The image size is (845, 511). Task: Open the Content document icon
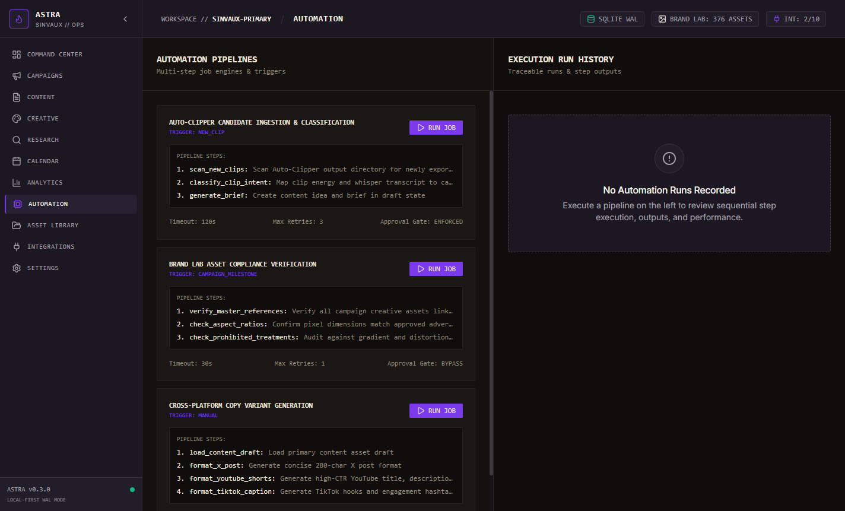click(17, 97)
